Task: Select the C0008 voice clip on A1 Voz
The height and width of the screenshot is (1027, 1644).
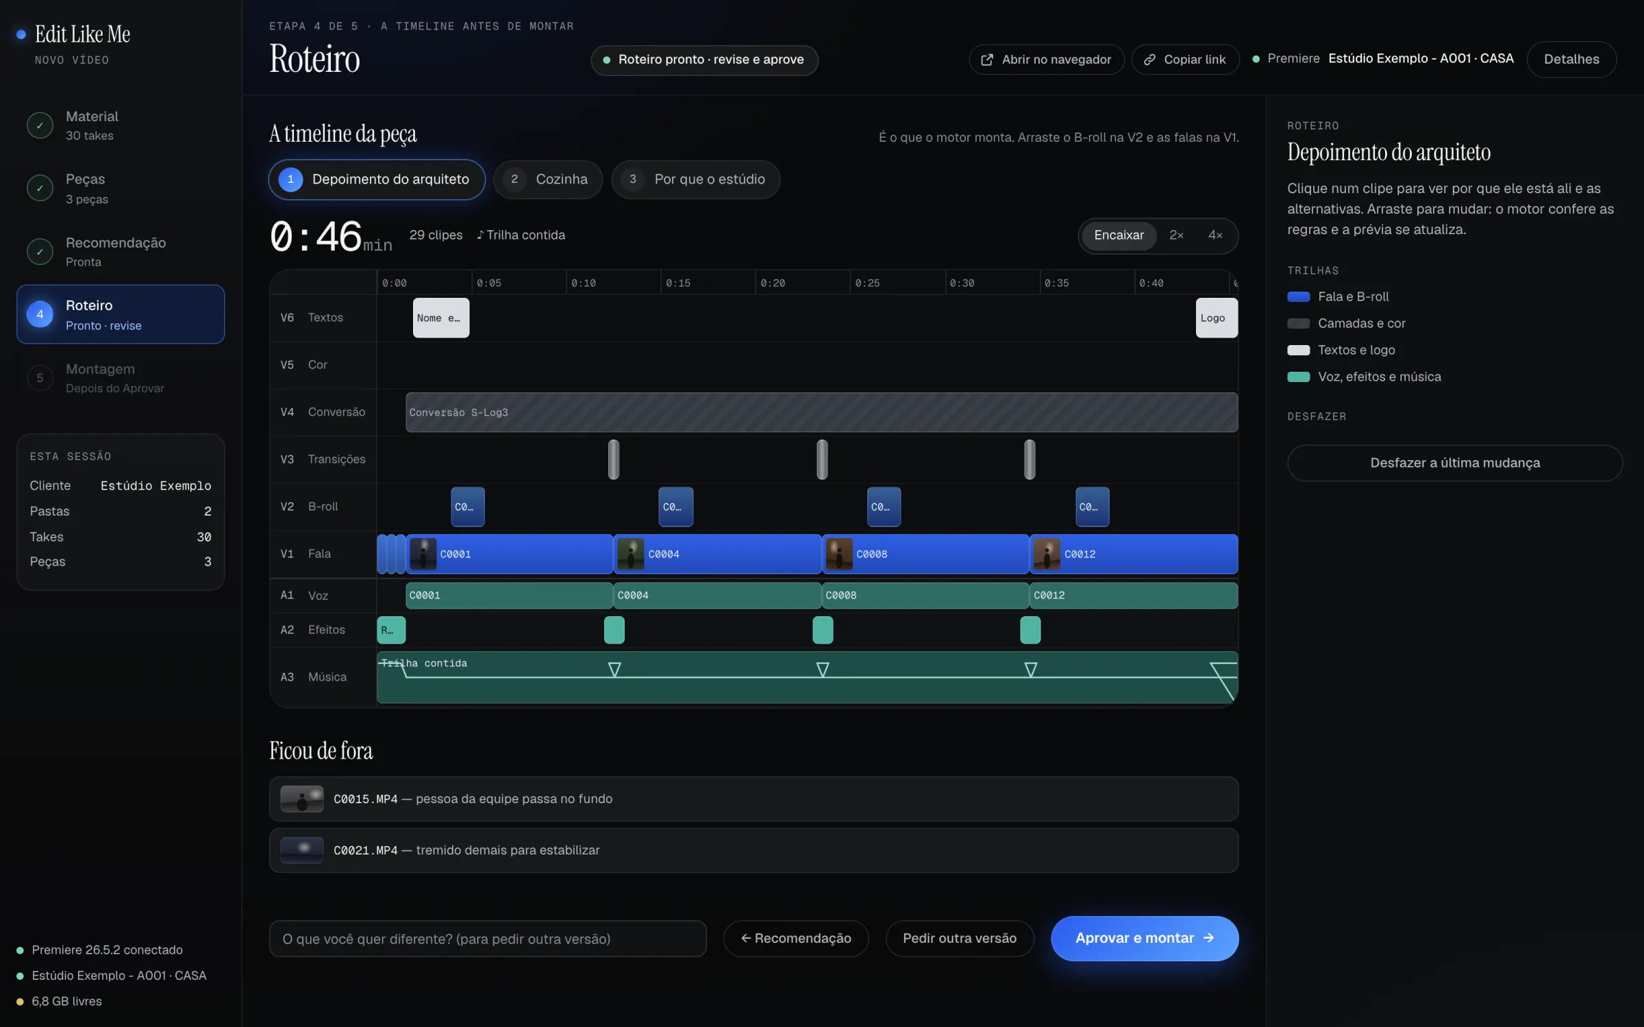Action: click(925, 596)
